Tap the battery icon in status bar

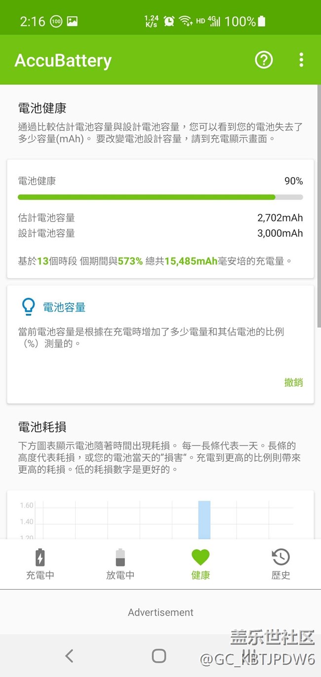(x=262, y=21)
